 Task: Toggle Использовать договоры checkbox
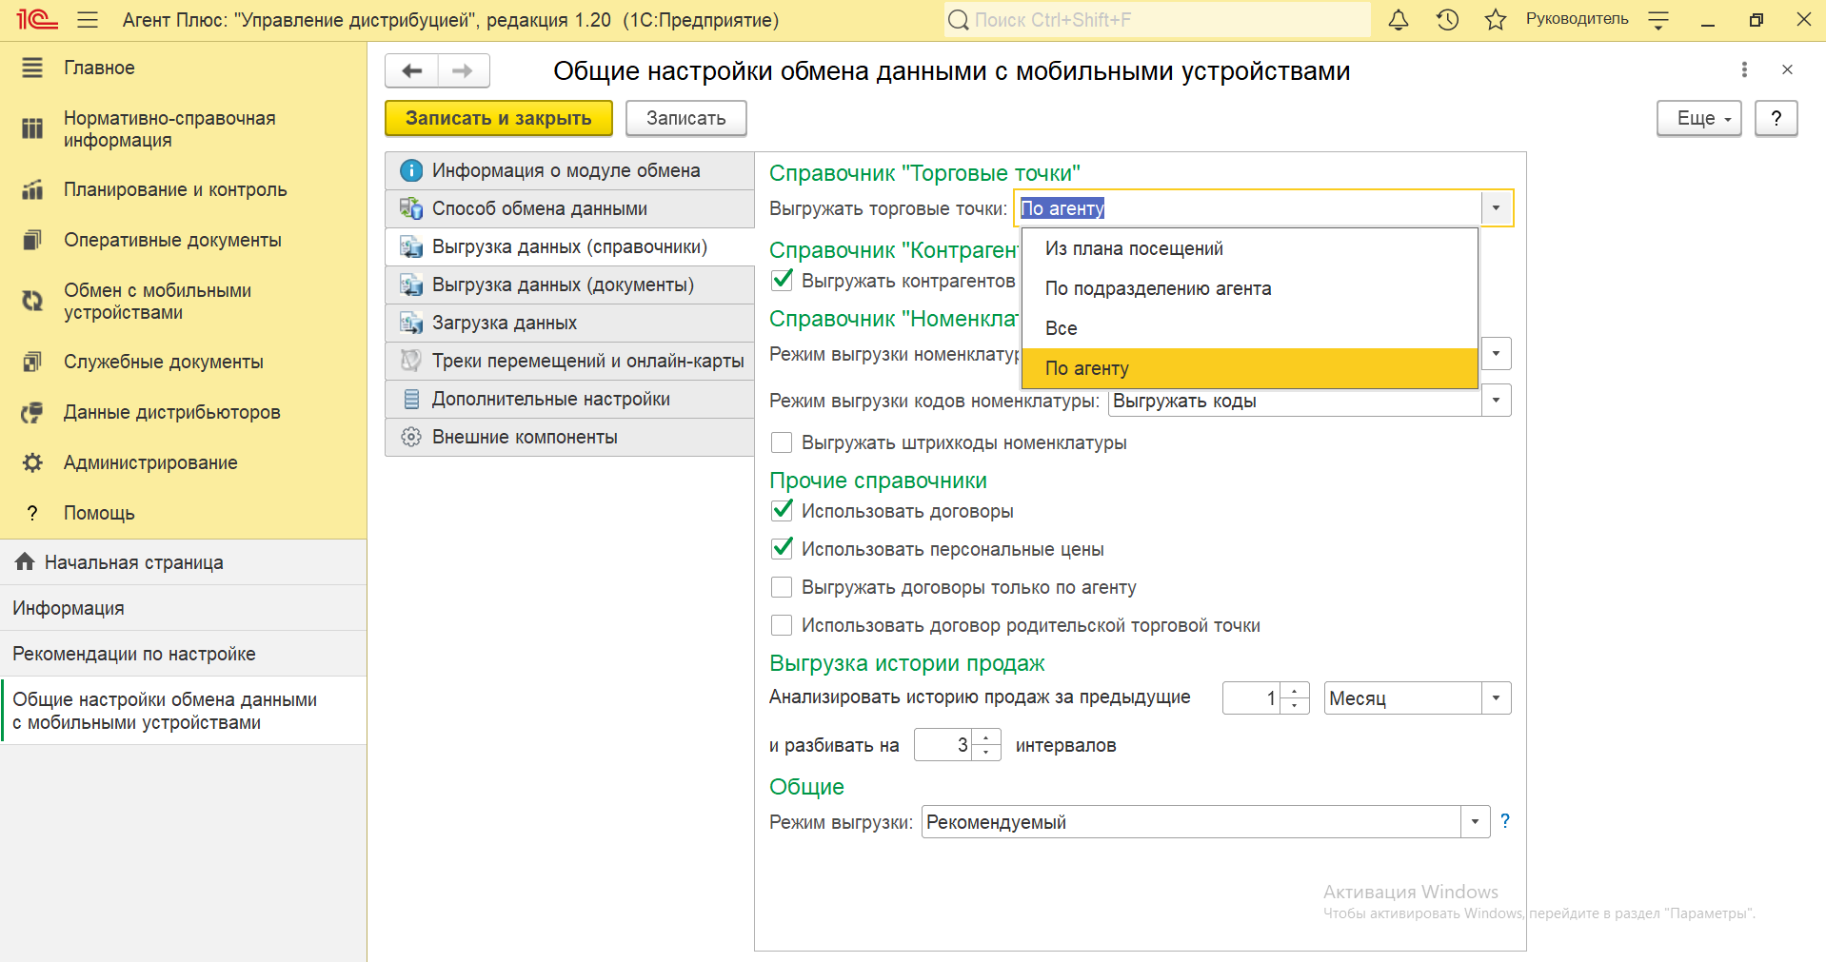(x=782, y=510)
